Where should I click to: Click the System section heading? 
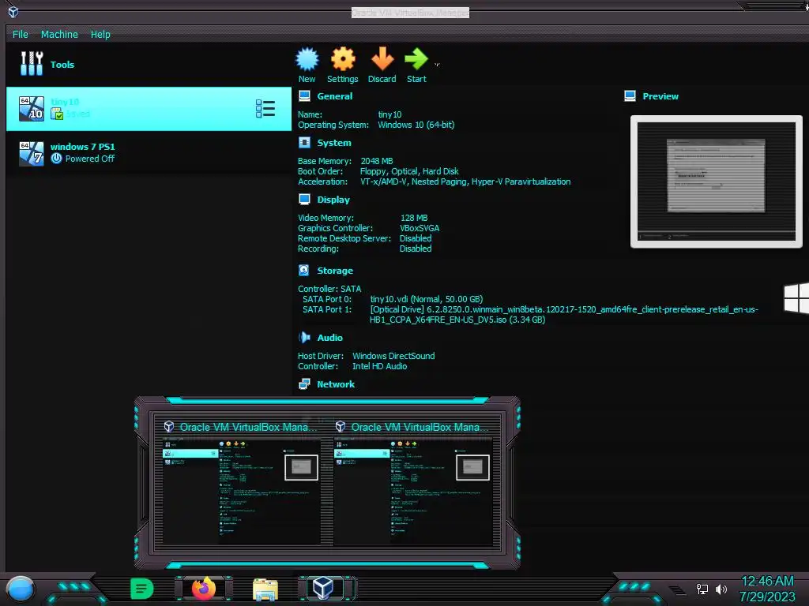[334, 143]
